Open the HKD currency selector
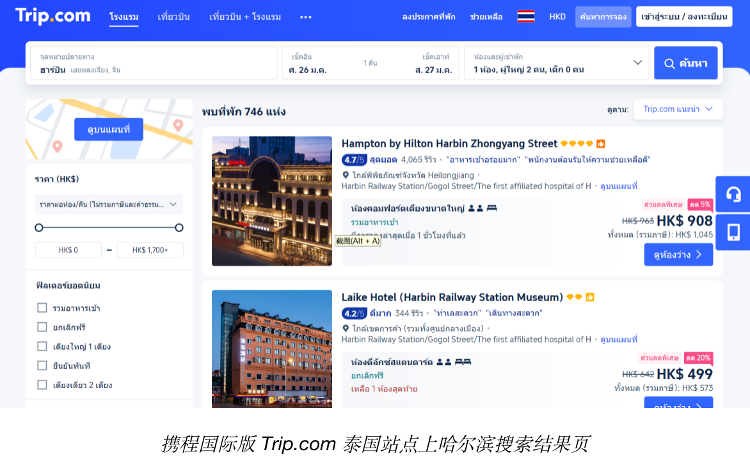This screenshot has width=750, height=463. coord(557,17)
